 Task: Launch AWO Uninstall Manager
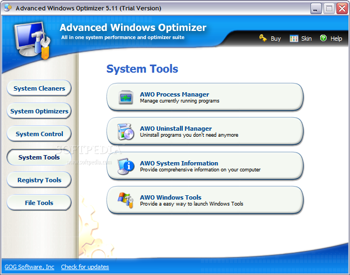(205, 132)
